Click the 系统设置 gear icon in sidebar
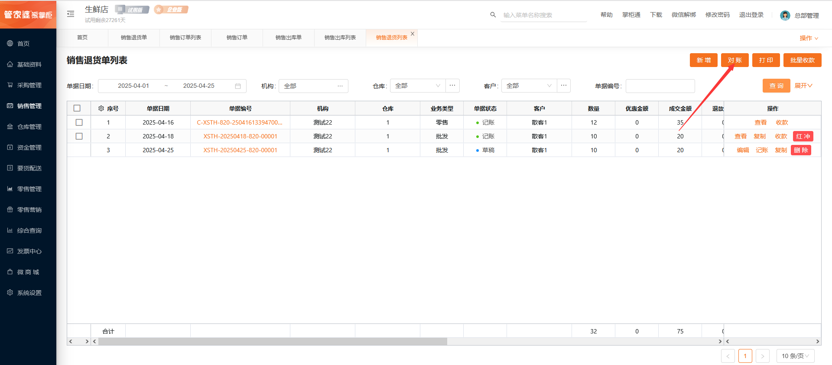 point(10,293)
